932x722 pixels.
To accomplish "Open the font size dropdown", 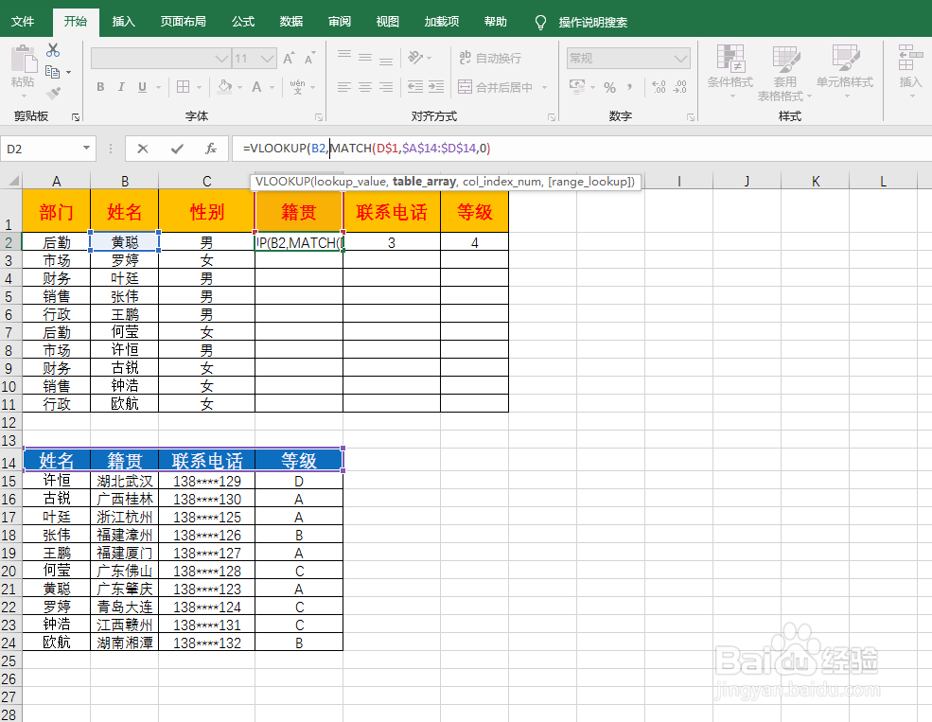I will click(268, 59).
